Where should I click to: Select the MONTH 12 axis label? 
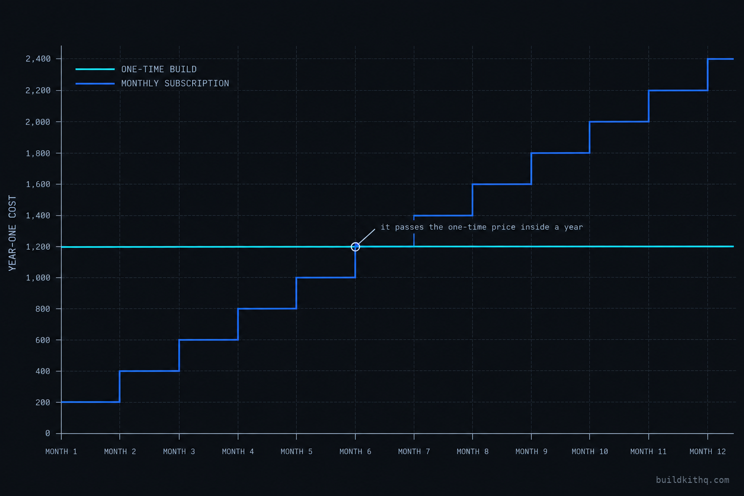point(708,451)
